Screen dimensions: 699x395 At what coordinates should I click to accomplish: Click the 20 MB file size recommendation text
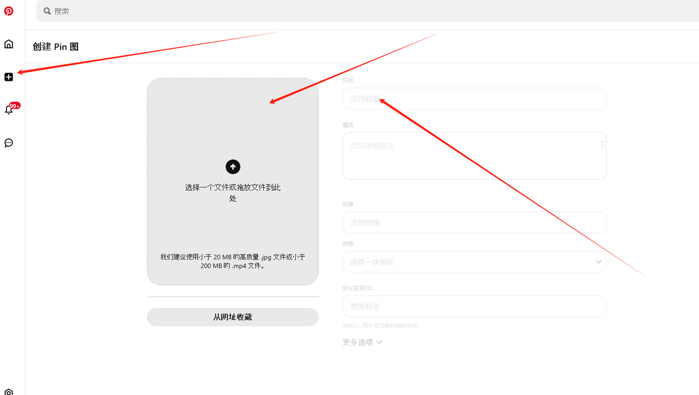pos(233,262)
